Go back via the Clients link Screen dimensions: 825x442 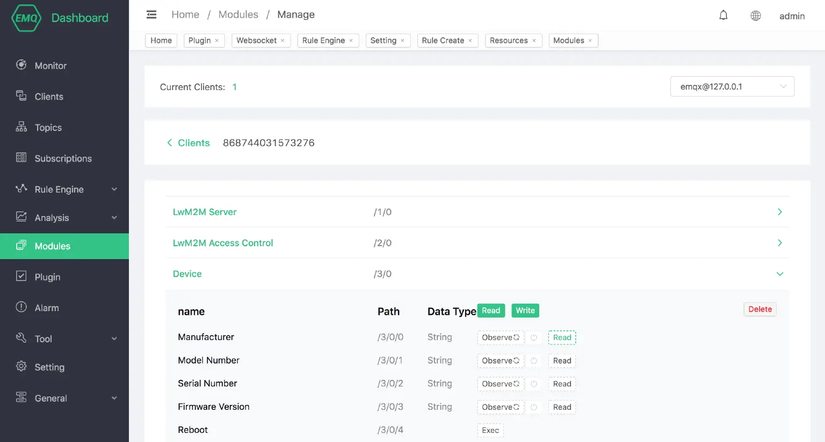click(x=189, y=143)
